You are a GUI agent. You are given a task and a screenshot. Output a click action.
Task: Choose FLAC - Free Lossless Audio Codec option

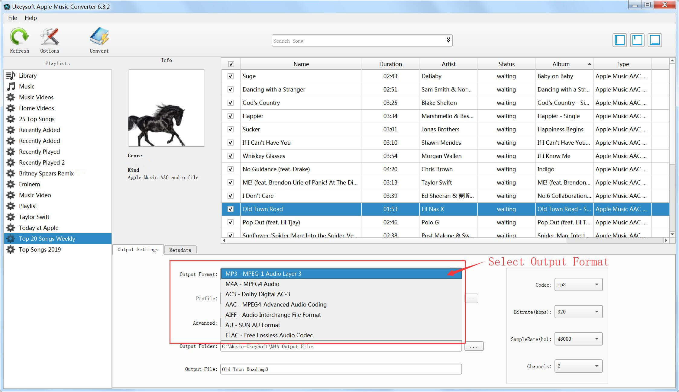(269, 335)
